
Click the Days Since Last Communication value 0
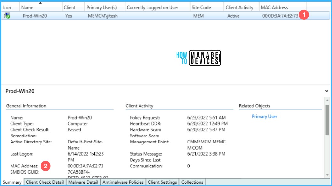188,166
